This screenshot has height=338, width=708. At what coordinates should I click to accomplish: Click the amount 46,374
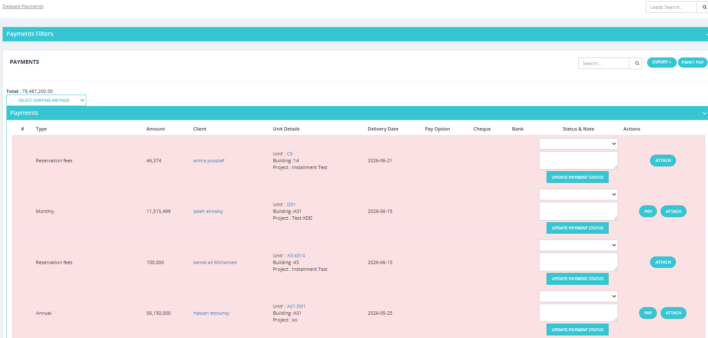pos(154,161)
